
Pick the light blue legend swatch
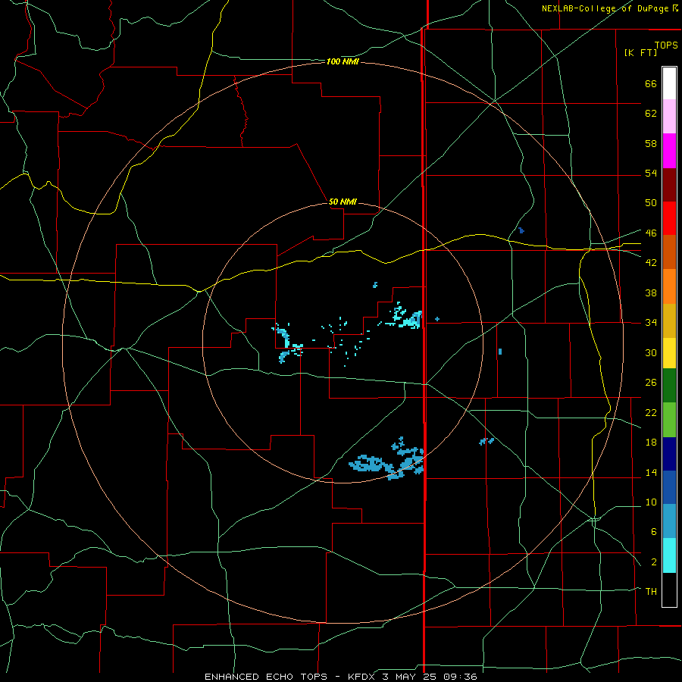[x=669, y=521]
